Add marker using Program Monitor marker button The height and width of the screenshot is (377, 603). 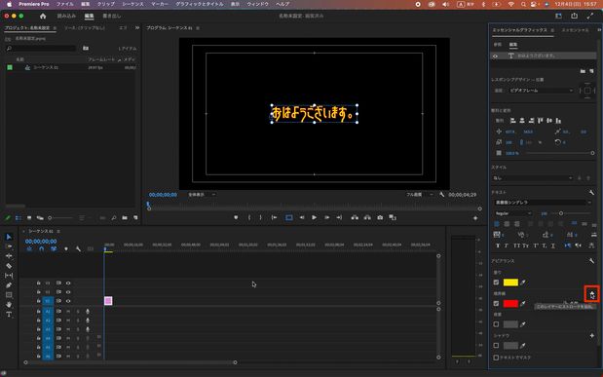(x=236, y=217)
